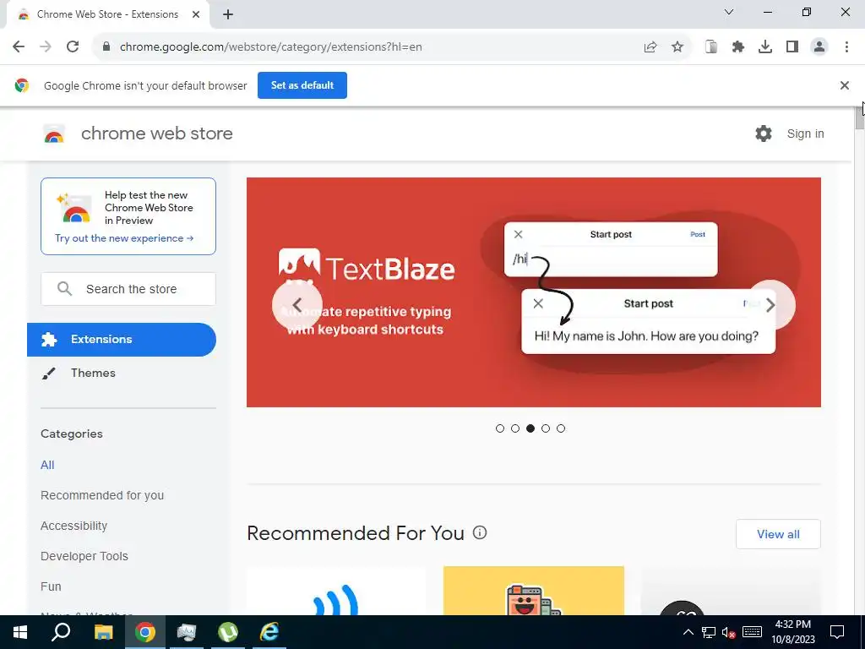Expand the tab search chevron

pos(729,12)
